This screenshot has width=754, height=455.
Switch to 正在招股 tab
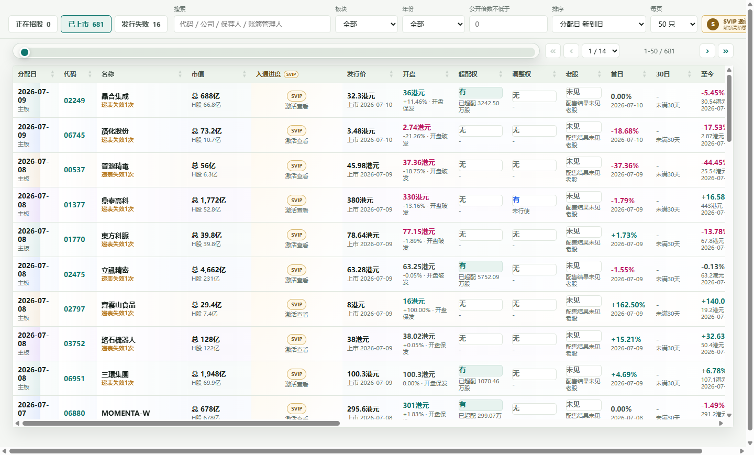(33, 24)
